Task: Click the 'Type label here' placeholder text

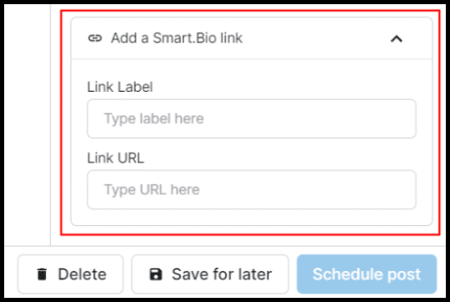Action: click(x=154, y=118)
